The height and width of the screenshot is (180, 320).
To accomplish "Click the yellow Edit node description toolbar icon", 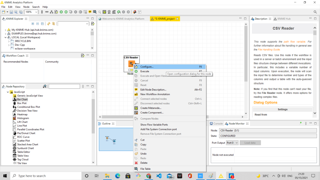I will (90, 12).
